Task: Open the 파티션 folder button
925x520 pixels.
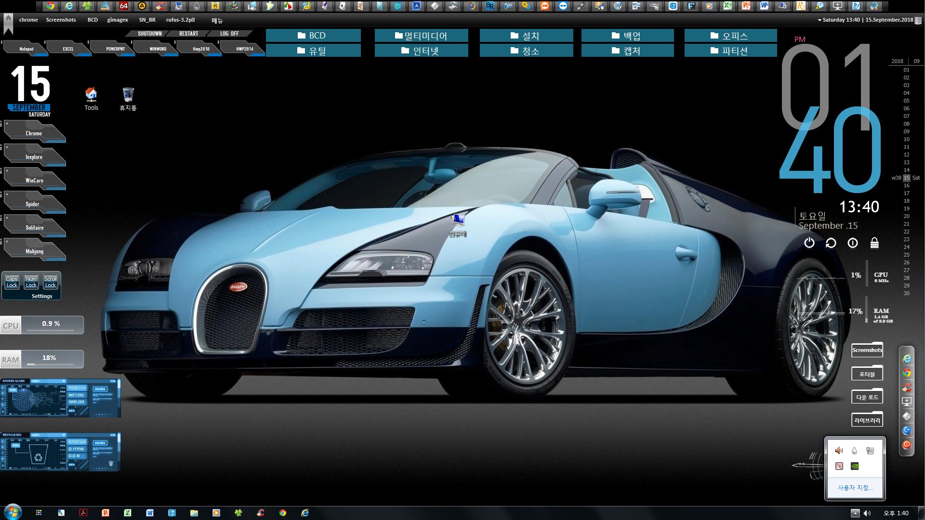Action: tap(730, 51)
